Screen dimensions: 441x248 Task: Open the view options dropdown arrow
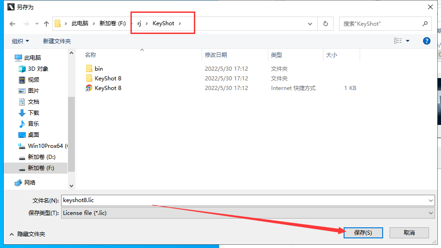[x=407, y=41]
